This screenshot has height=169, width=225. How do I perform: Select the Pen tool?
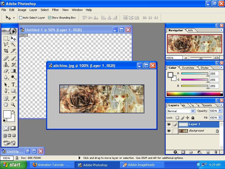pyautogui.click(x=6, y=91)
